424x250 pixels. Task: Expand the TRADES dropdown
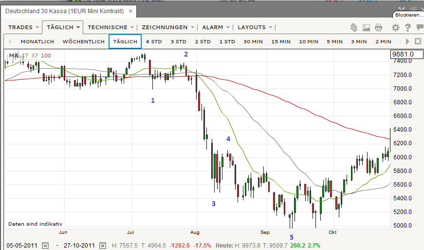23,27
